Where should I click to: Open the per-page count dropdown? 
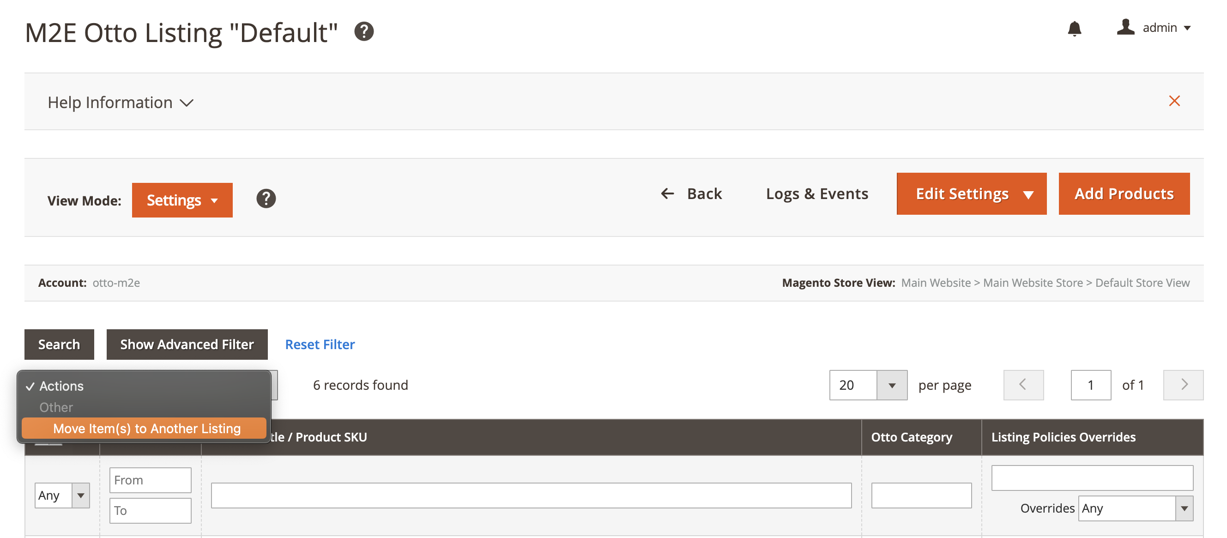tap(891, 385)
